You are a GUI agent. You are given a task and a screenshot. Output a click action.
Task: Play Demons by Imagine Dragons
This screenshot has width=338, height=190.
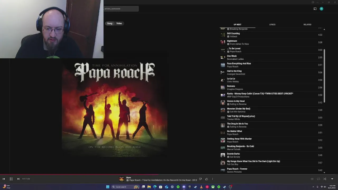click(271, 88)
